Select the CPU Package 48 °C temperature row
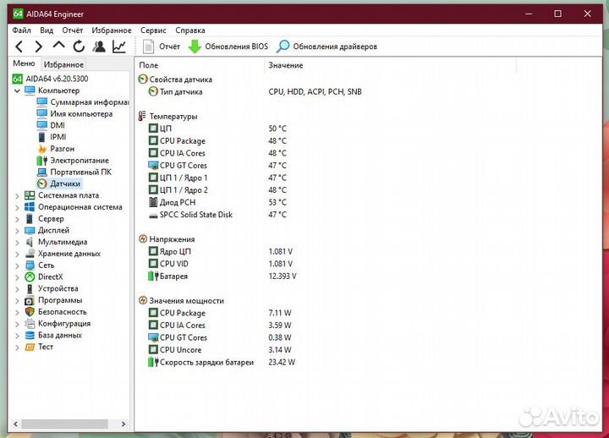609x438 pixels. coord(217,141)
